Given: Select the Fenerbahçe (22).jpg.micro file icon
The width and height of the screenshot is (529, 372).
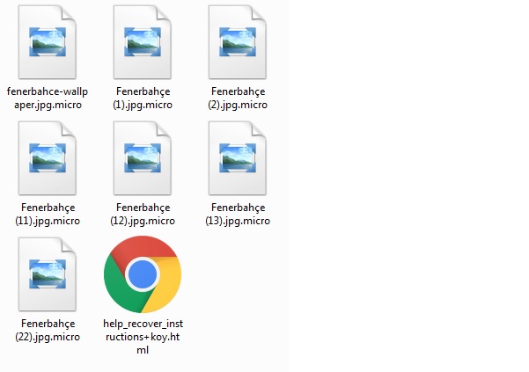Looking at the screenshot, I should click(48, 274).
